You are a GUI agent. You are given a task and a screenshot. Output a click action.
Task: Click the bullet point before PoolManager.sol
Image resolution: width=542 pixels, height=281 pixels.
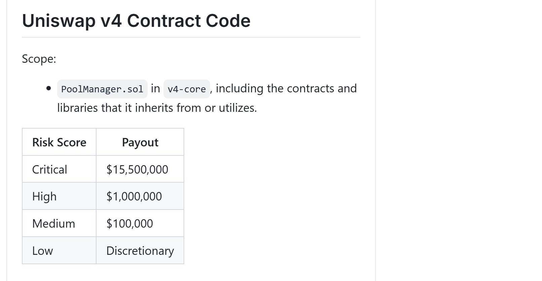(49, 89)
